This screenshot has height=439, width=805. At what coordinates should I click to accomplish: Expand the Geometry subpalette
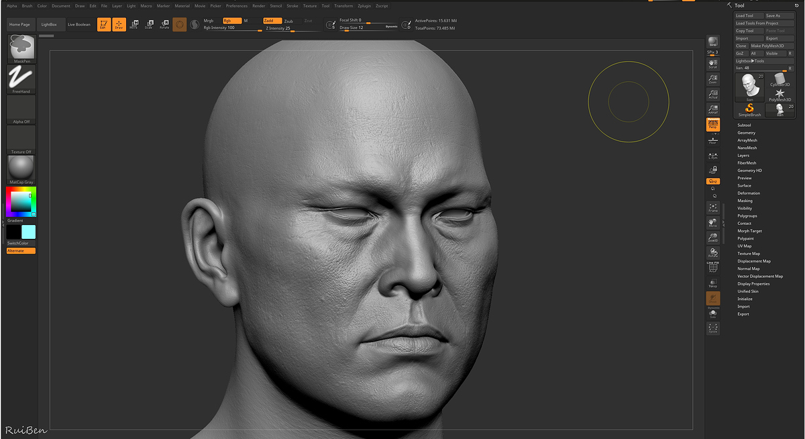(x=747, y=133)
